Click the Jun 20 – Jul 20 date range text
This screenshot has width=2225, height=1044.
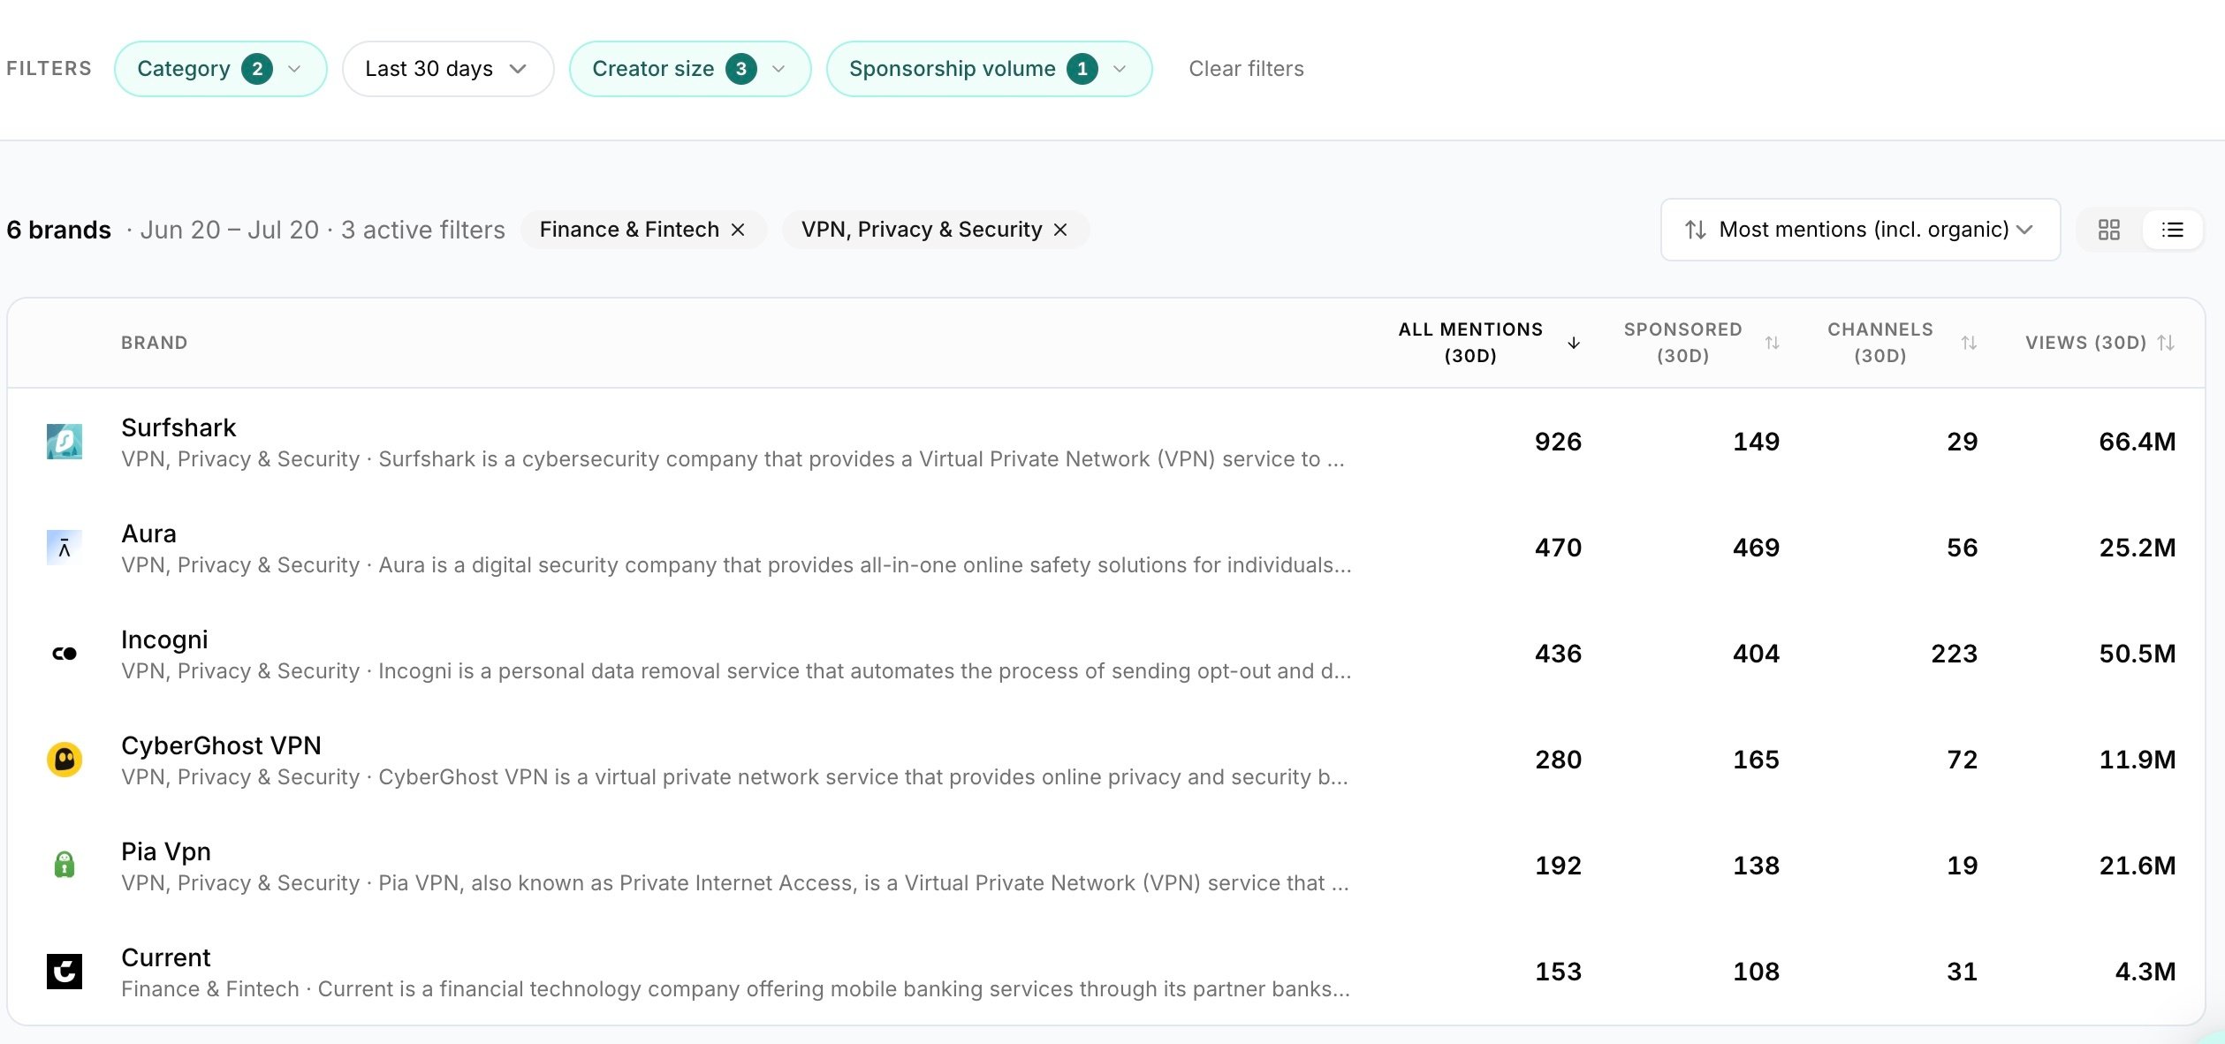click(230, 230)
